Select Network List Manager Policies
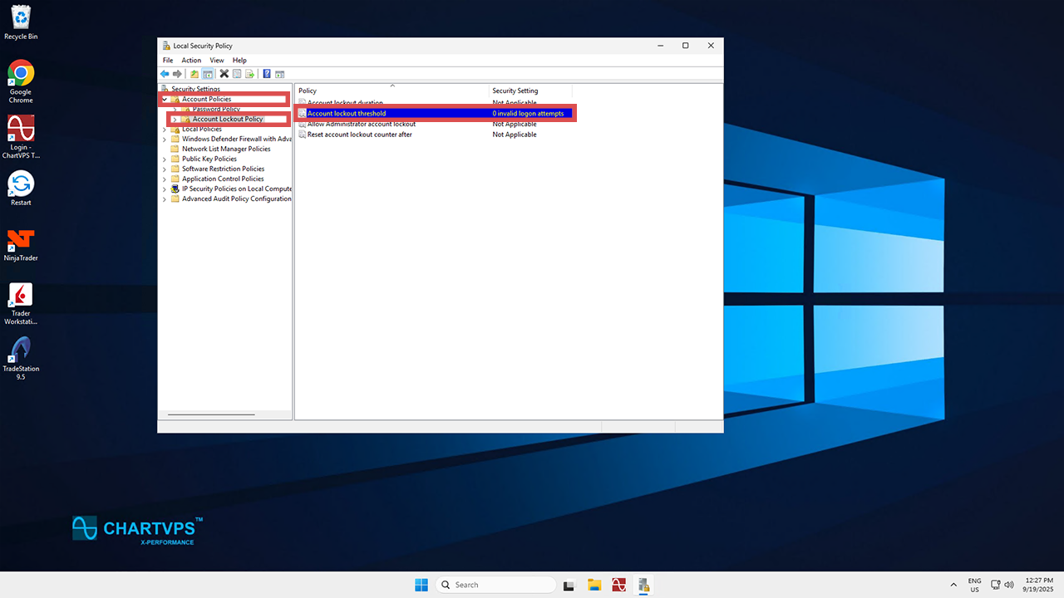This screenshot has width=1064, height=598. 226,149
